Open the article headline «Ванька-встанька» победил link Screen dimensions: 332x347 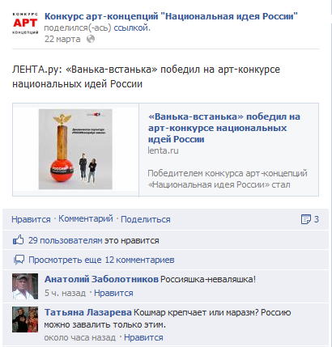[224, 128]
